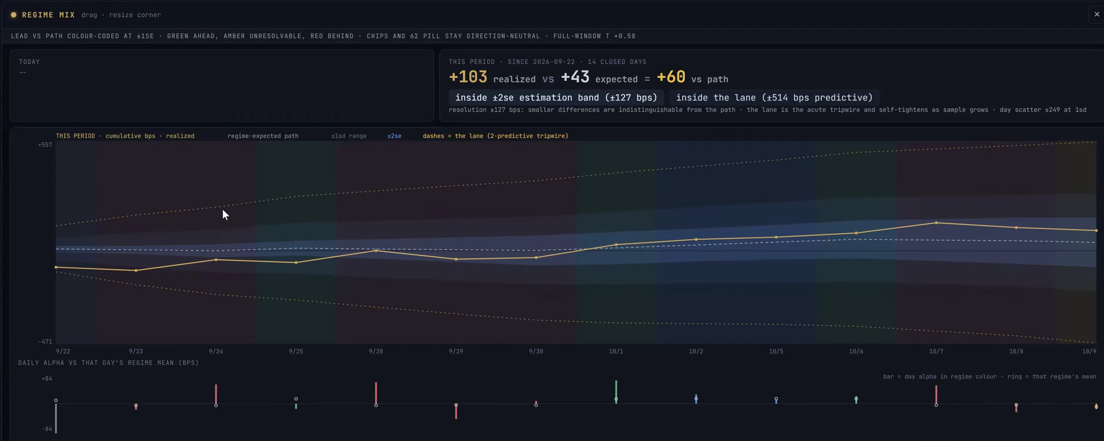The width and height of the screenshot is (1104, 441).
Task: Click the realized line data point at 9/23
Action: pos(136,270)
